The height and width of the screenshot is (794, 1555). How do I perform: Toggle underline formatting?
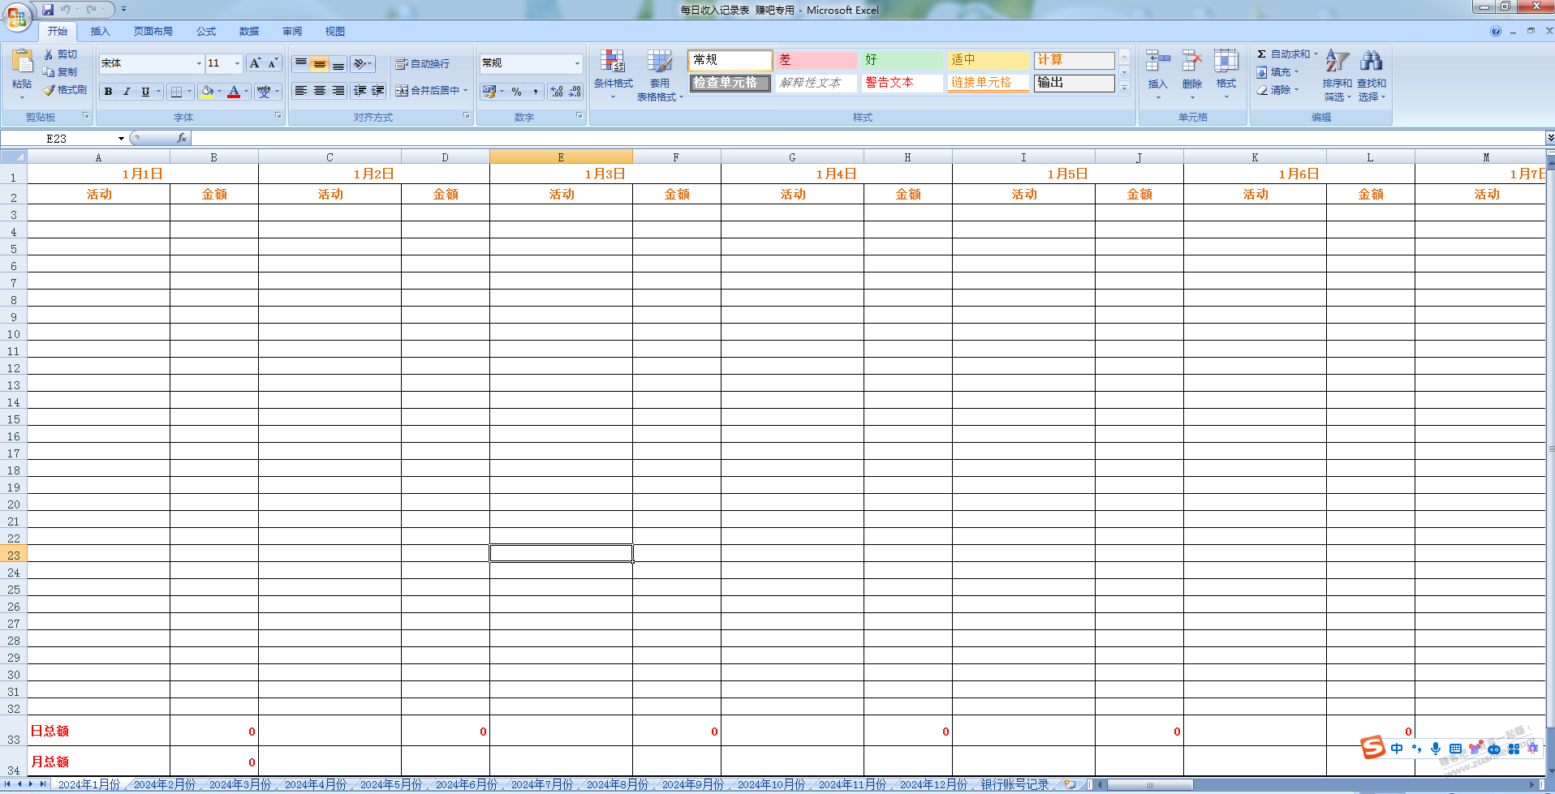coord(145,92)
